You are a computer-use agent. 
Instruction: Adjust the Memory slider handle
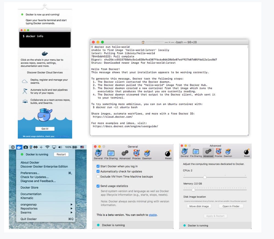click(x=193, y=190)
